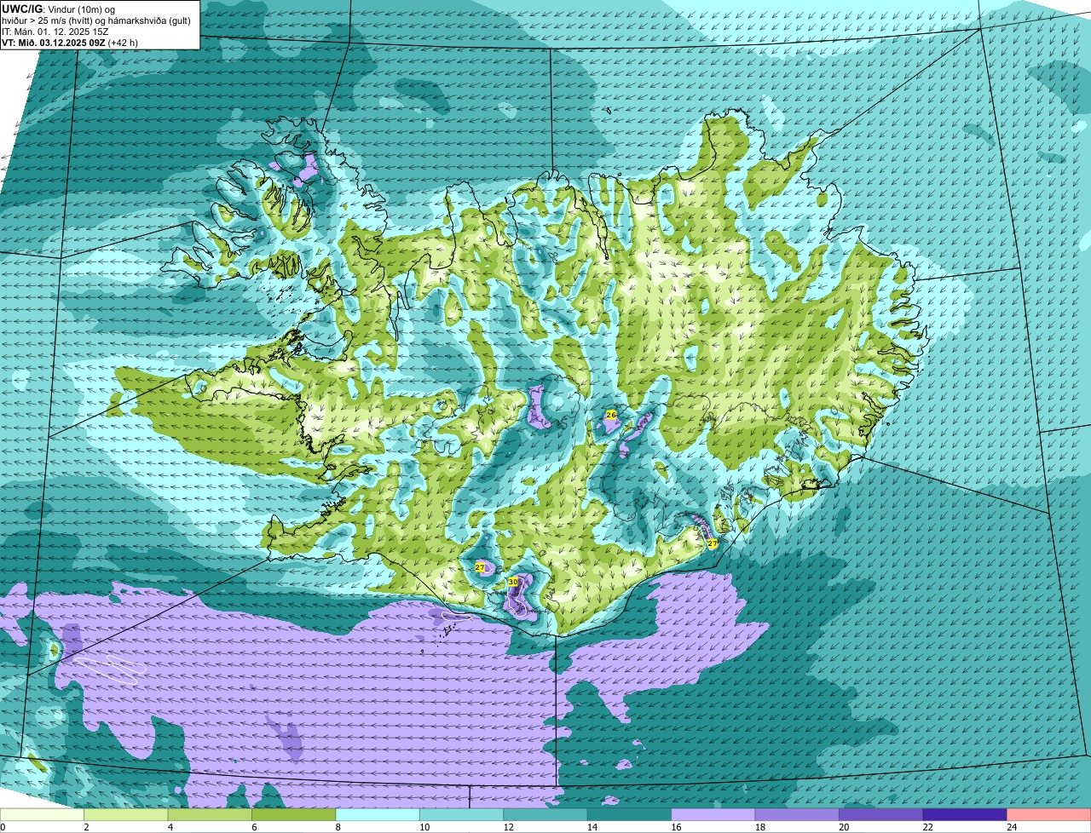Click the colorbar tick label '0'
Image resolution: width=1091 pixels, height=833 pixels.
point(3,827)
